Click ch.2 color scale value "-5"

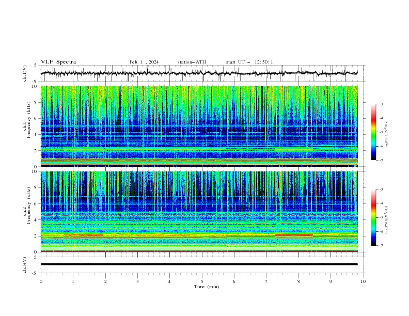381,217
